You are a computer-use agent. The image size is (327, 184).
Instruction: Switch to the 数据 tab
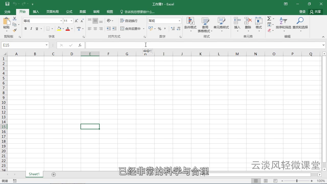point(83,12)
